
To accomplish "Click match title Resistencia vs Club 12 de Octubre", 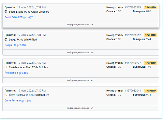I will point(28,67).
